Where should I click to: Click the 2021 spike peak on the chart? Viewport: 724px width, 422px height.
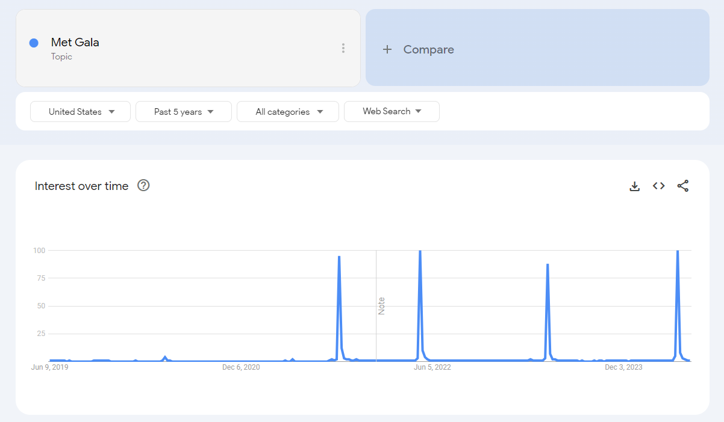click(339, 257)
